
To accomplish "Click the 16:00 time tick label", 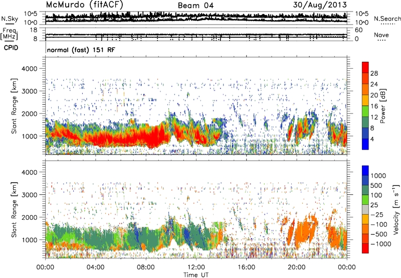I will [246, 267].
